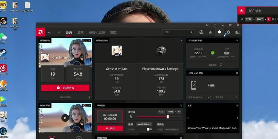Click the CTRL key badge in mic hotkey
Screen dimensions: 278x139
click(x=161, y=112)
